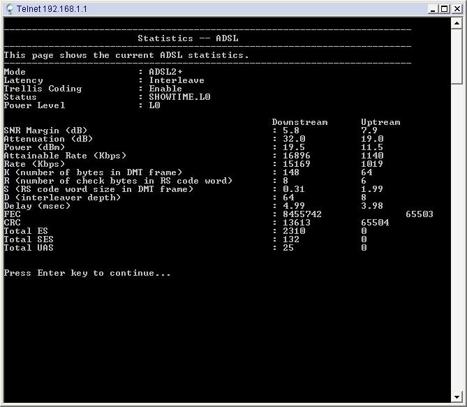Screen dimensions: 467x407
Task: Minimize the Telnet window
Action: (433, 9)
